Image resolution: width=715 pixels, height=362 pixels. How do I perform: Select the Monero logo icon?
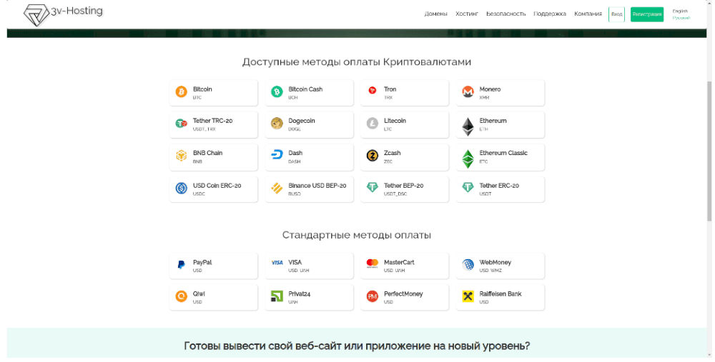pyautogui.click(x=468, y=92)
